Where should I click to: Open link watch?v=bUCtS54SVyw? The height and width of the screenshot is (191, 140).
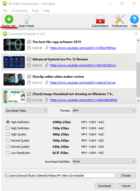click(83, 65)
